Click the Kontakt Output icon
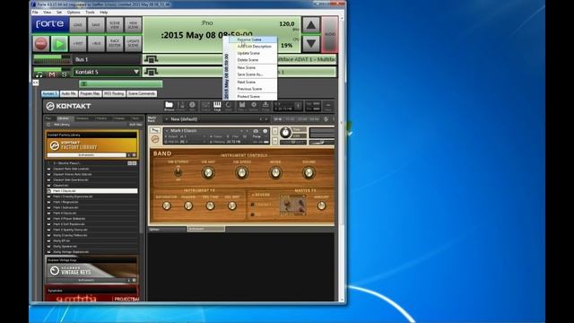This screenshot has height=323, width=574. [x=205, y=106]
